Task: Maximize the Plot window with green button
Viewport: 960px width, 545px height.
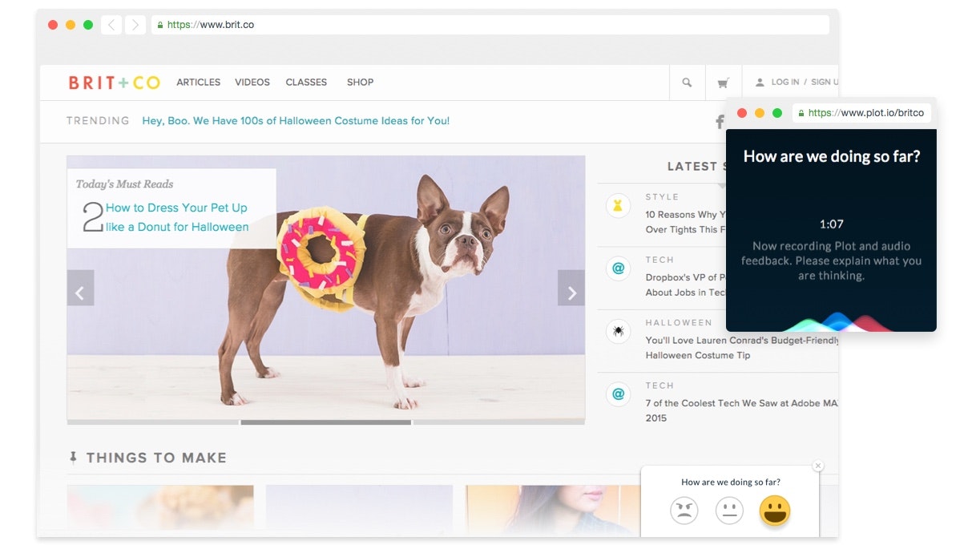Action: [x=777, y=113]
